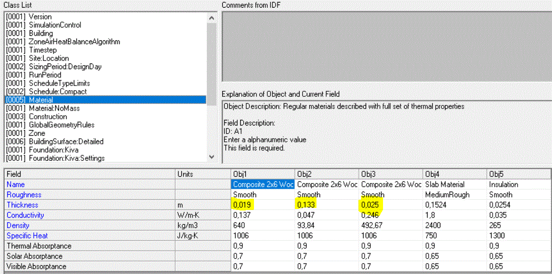Select density value 492,67

tap(391, 225)
